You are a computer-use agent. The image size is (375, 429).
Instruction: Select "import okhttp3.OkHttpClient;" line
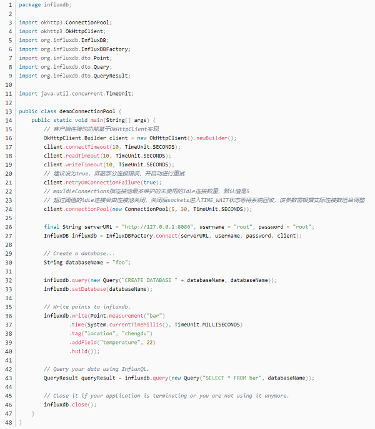62,31
